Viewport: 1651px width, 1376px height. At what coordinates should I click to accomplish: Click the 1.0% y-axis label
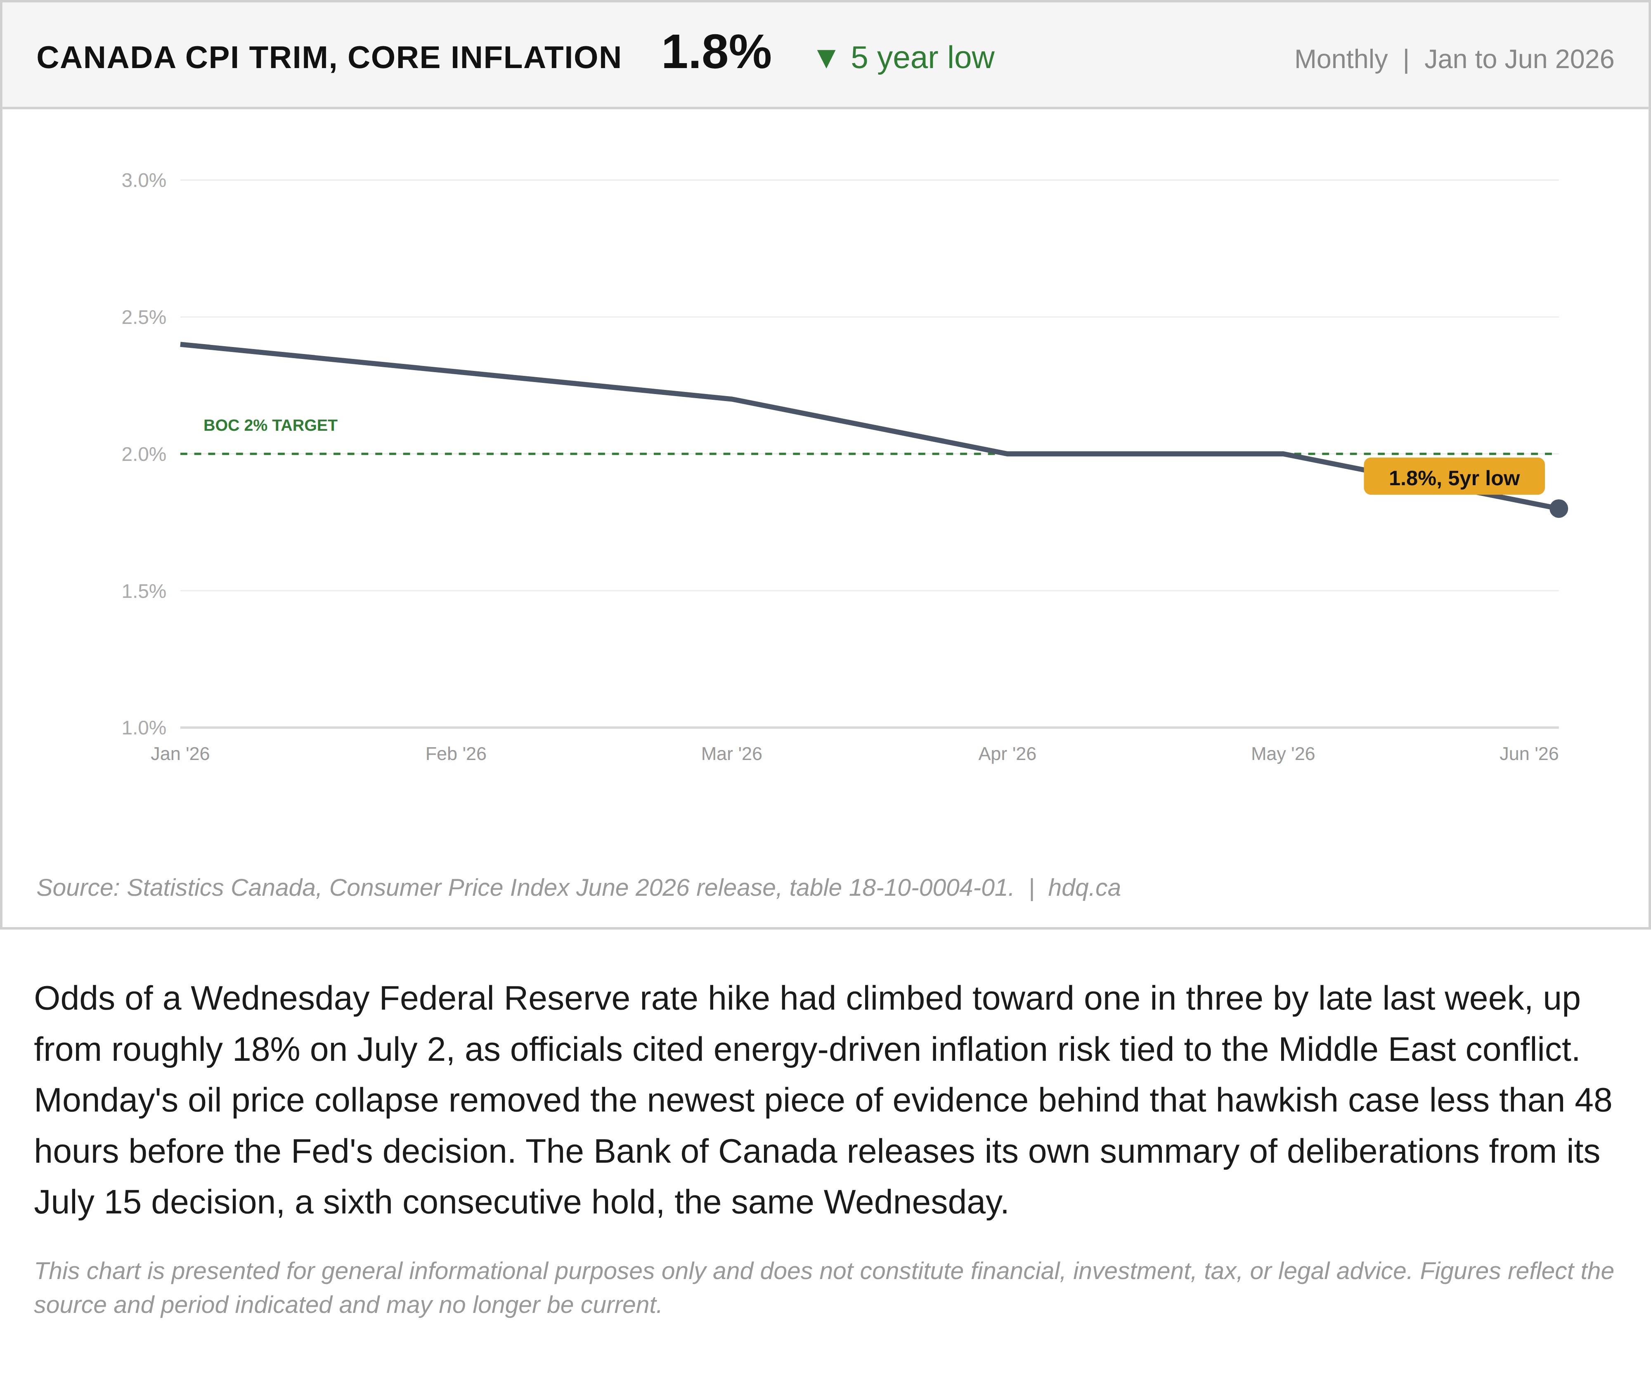coord(143,728)
